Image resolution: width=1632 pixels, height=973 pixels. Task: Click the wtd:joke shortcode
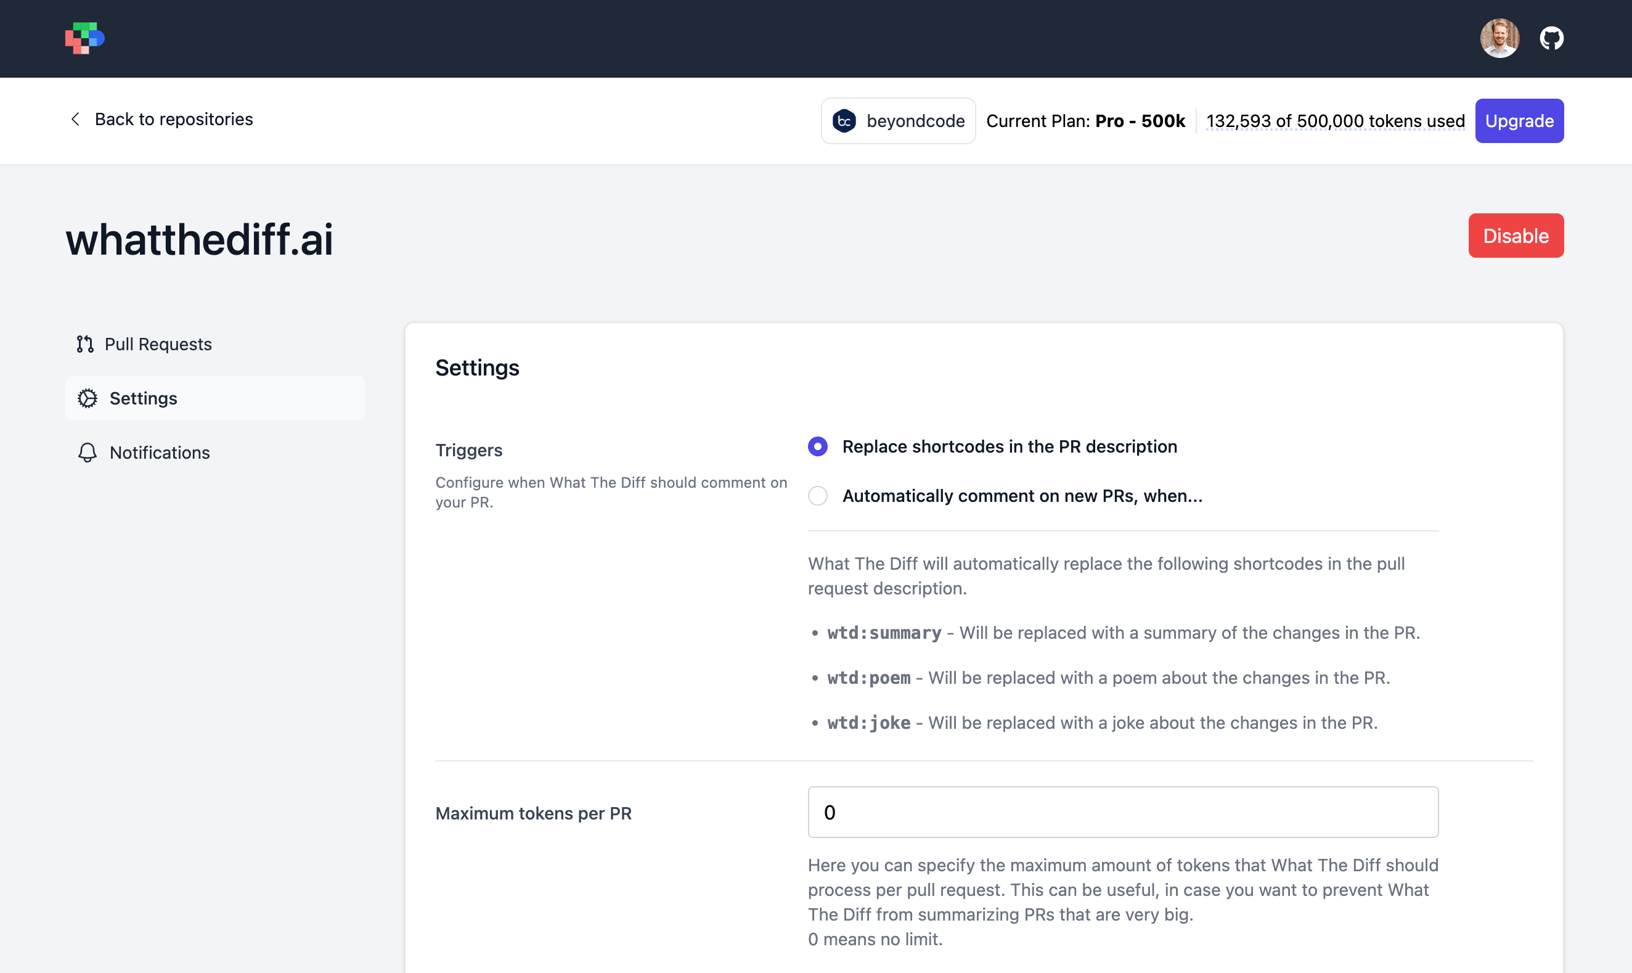coord(869,723)
